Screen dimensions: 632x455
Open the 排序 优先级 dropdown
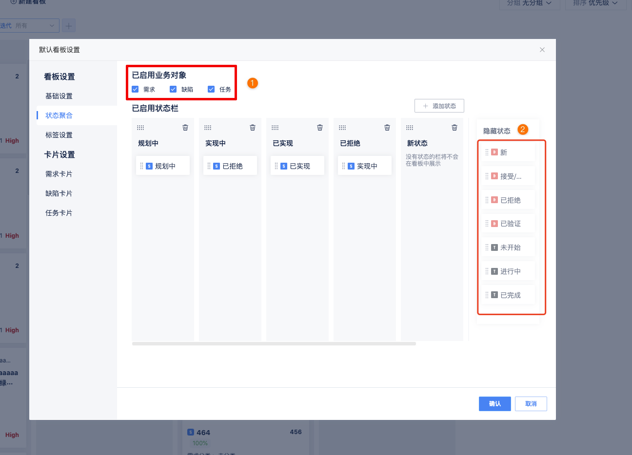coord(595,3)
